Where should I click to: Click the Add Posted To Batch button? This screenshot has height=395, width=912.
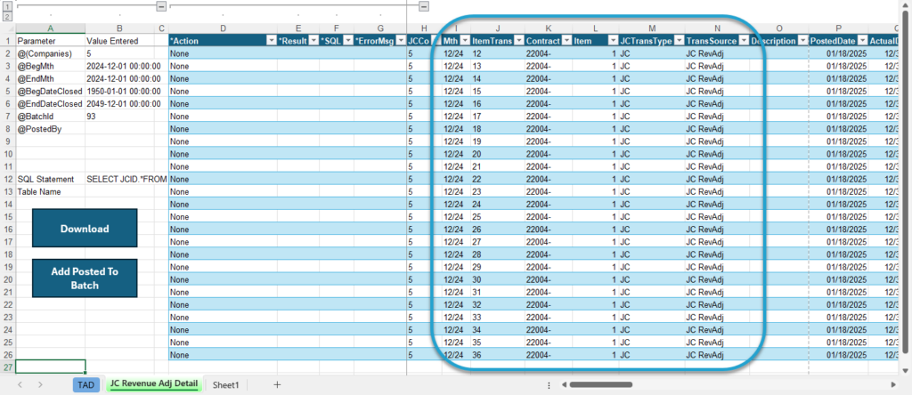click(x=85, y=278)
